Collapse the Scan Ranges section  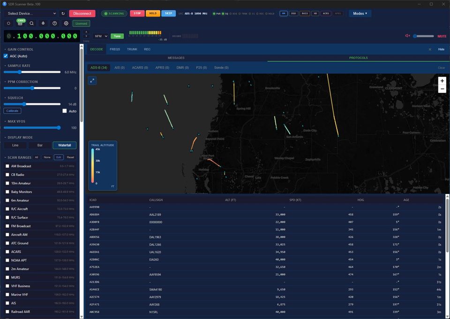click(18, 157)
